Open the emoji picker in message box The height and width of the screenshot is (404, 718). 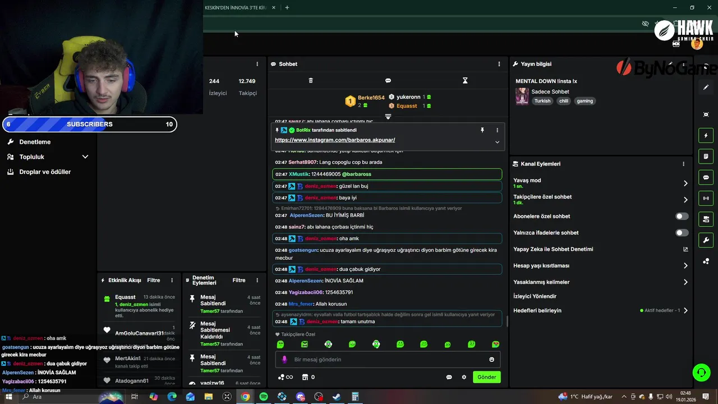pyautogui.click(x=492, y=360)
